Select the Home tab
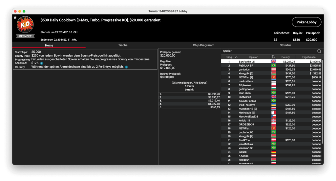Image resolution: width=336 pixels, height=181 pixels. [x=49, y=45]
